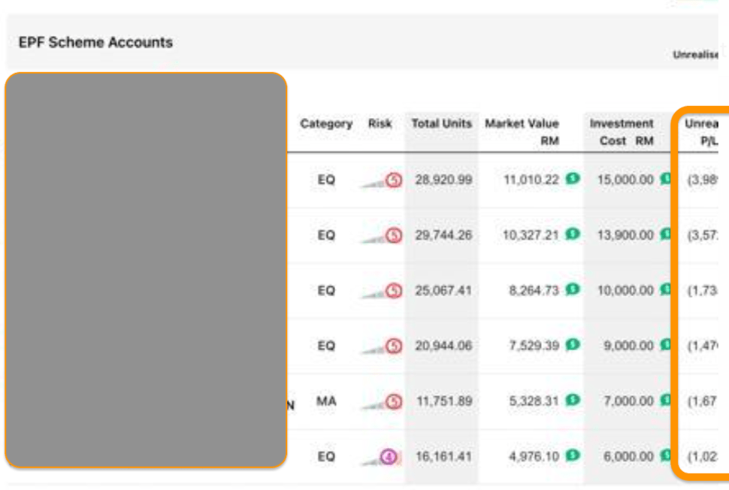Click green icon beside 13,900.00 investment cost
The height and width of the screenshot is (490, 729).
pos(665,234)
